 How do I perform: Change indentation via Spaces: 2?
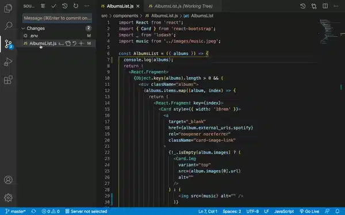232,211
